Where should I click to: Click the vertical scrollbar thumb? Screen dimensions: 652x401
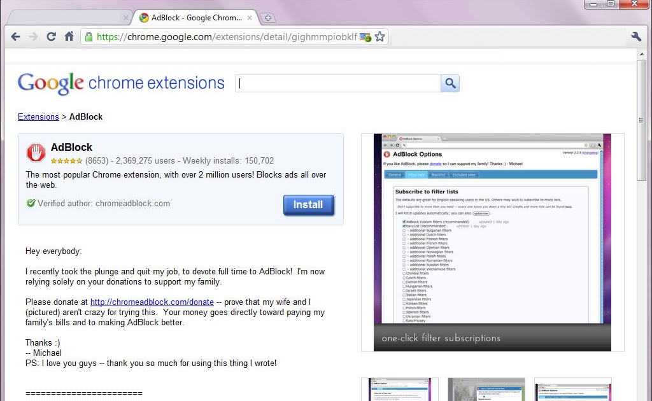[x=641, y=120]
